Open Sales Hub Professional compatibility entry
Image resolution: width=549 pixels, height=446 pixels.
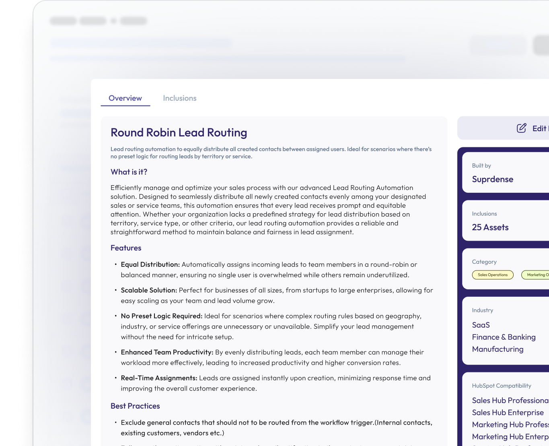pos(510,401)
